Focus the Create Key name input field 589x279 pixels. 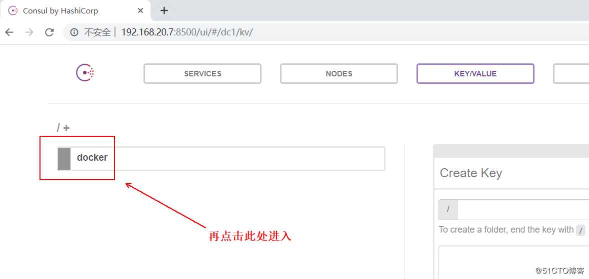[523, 209]
